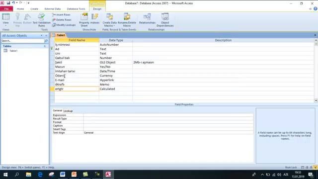Viewport: 318px width, 179px height.
Task: Click the Access taskbar icon
Action: point(108,175)
